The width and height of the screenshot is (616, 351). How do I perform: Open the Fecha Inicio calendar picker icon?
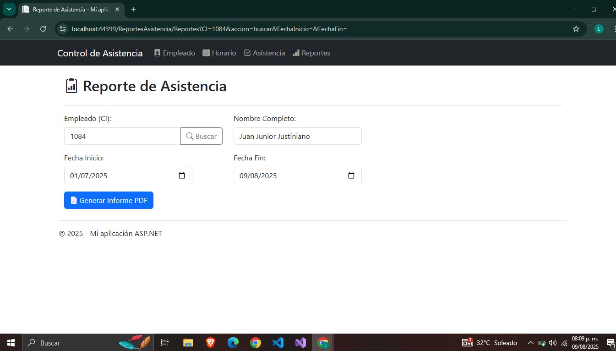(x=182, y=175)
